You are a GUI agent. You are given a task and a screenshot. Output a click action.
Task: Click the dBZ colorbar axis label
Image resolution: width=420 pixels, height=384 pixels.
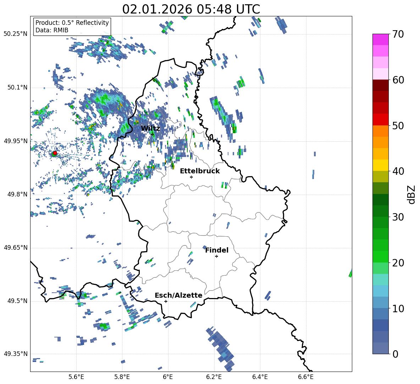point(412,195)
